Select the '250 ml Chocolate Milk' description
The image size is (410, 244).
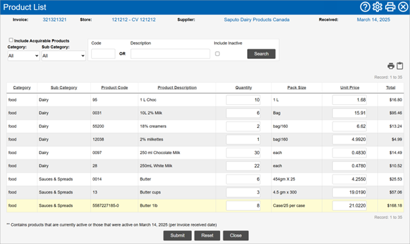click(160, 153)
